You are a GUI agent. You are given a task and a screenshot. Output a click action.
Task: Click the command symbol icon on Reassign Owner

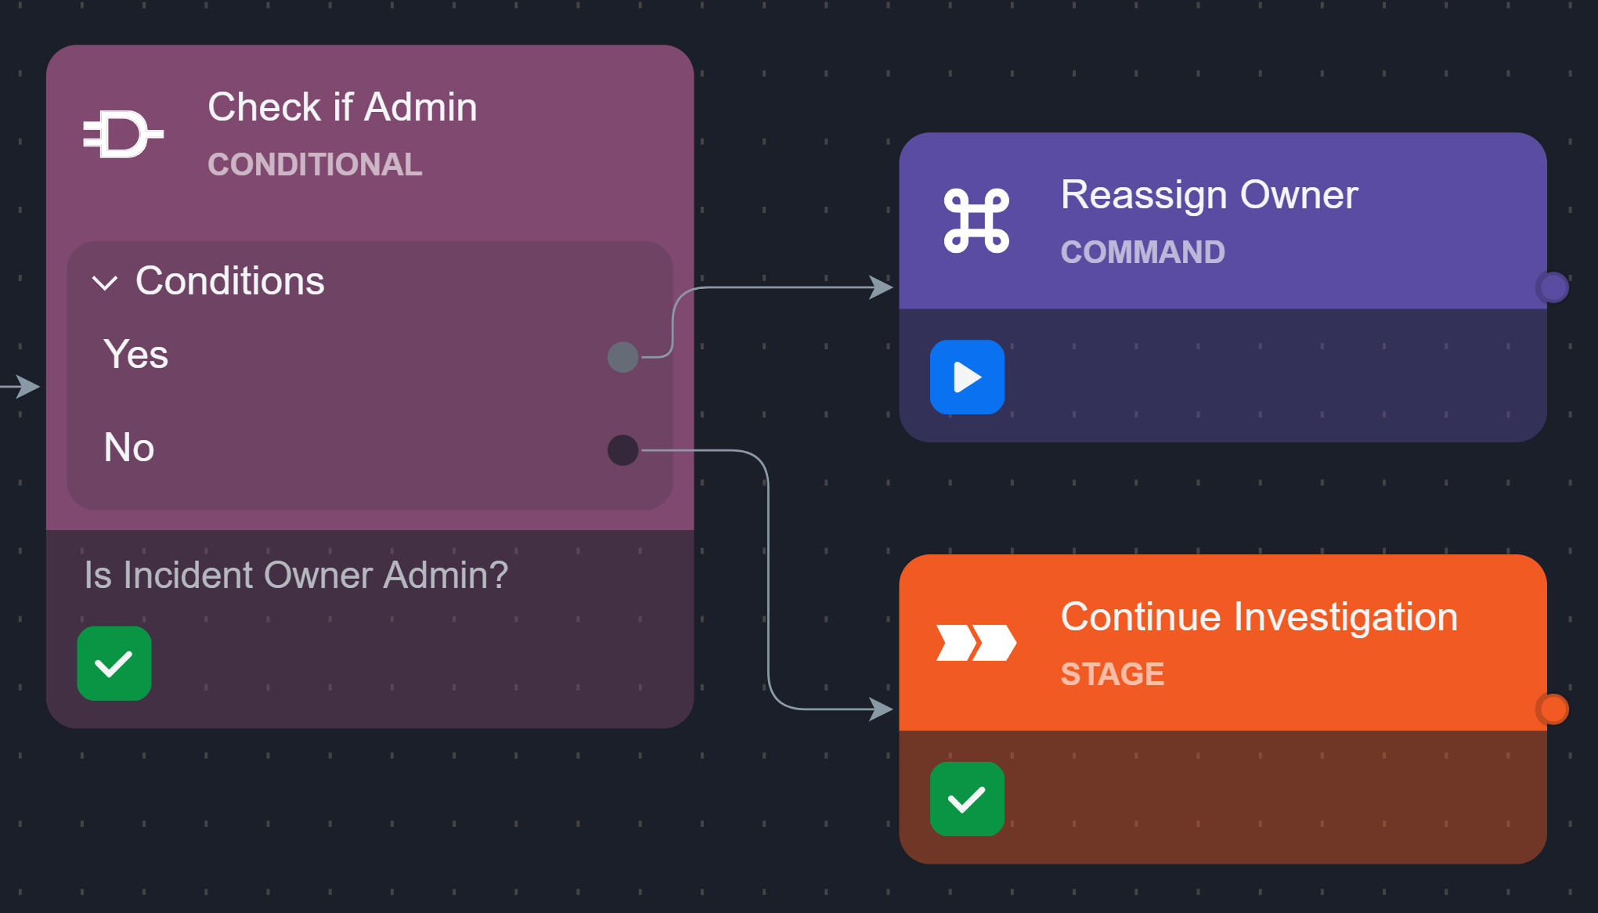pos(976,221)
